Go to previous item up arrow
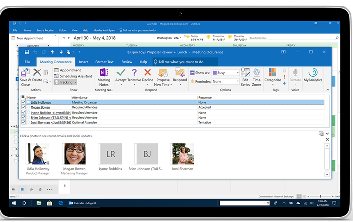This screenshot has width=353, height=222. pyautogui.click(x=52, y=52)
